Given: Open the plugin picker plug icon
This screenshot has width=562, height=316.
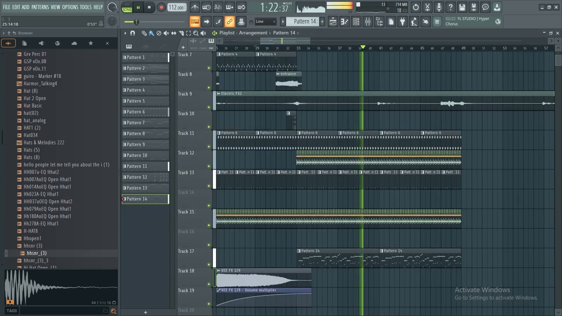Looking at the screenshot, I should [402, 22].
